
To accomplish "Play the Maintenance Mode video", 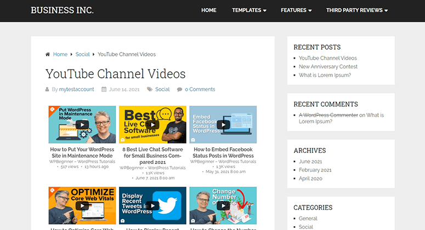I will [82, 125].
